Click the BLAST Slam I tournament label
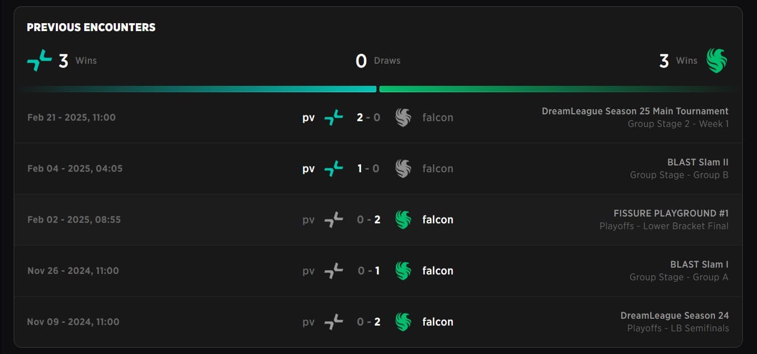757x354 pixels. [700, 264]
